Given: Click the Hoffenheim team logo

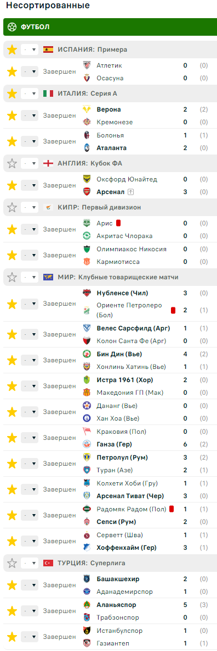Looking at the screenshot, I should (87, 547).
